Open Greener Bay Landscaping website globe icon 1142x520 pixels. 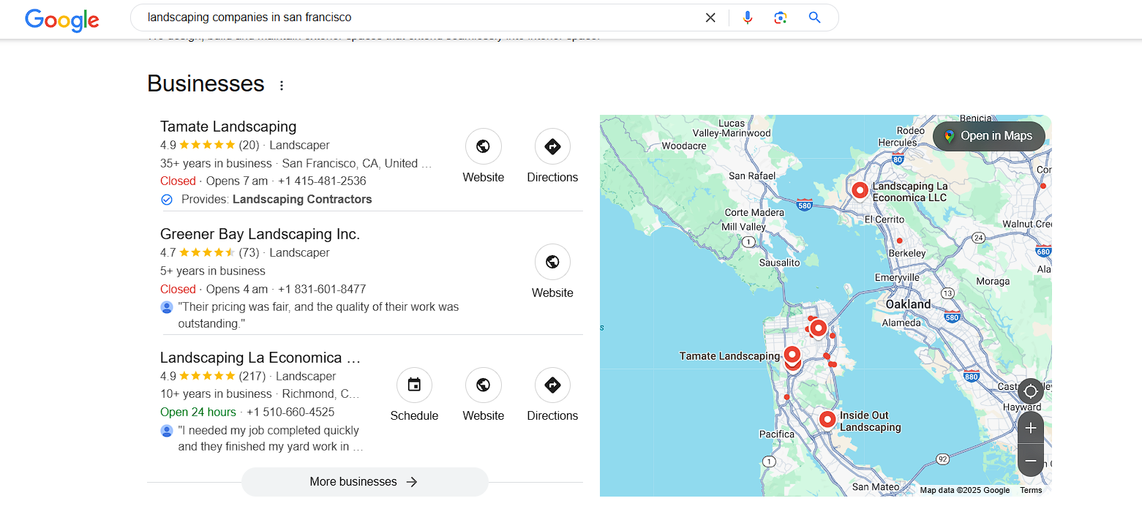(552, 262)
